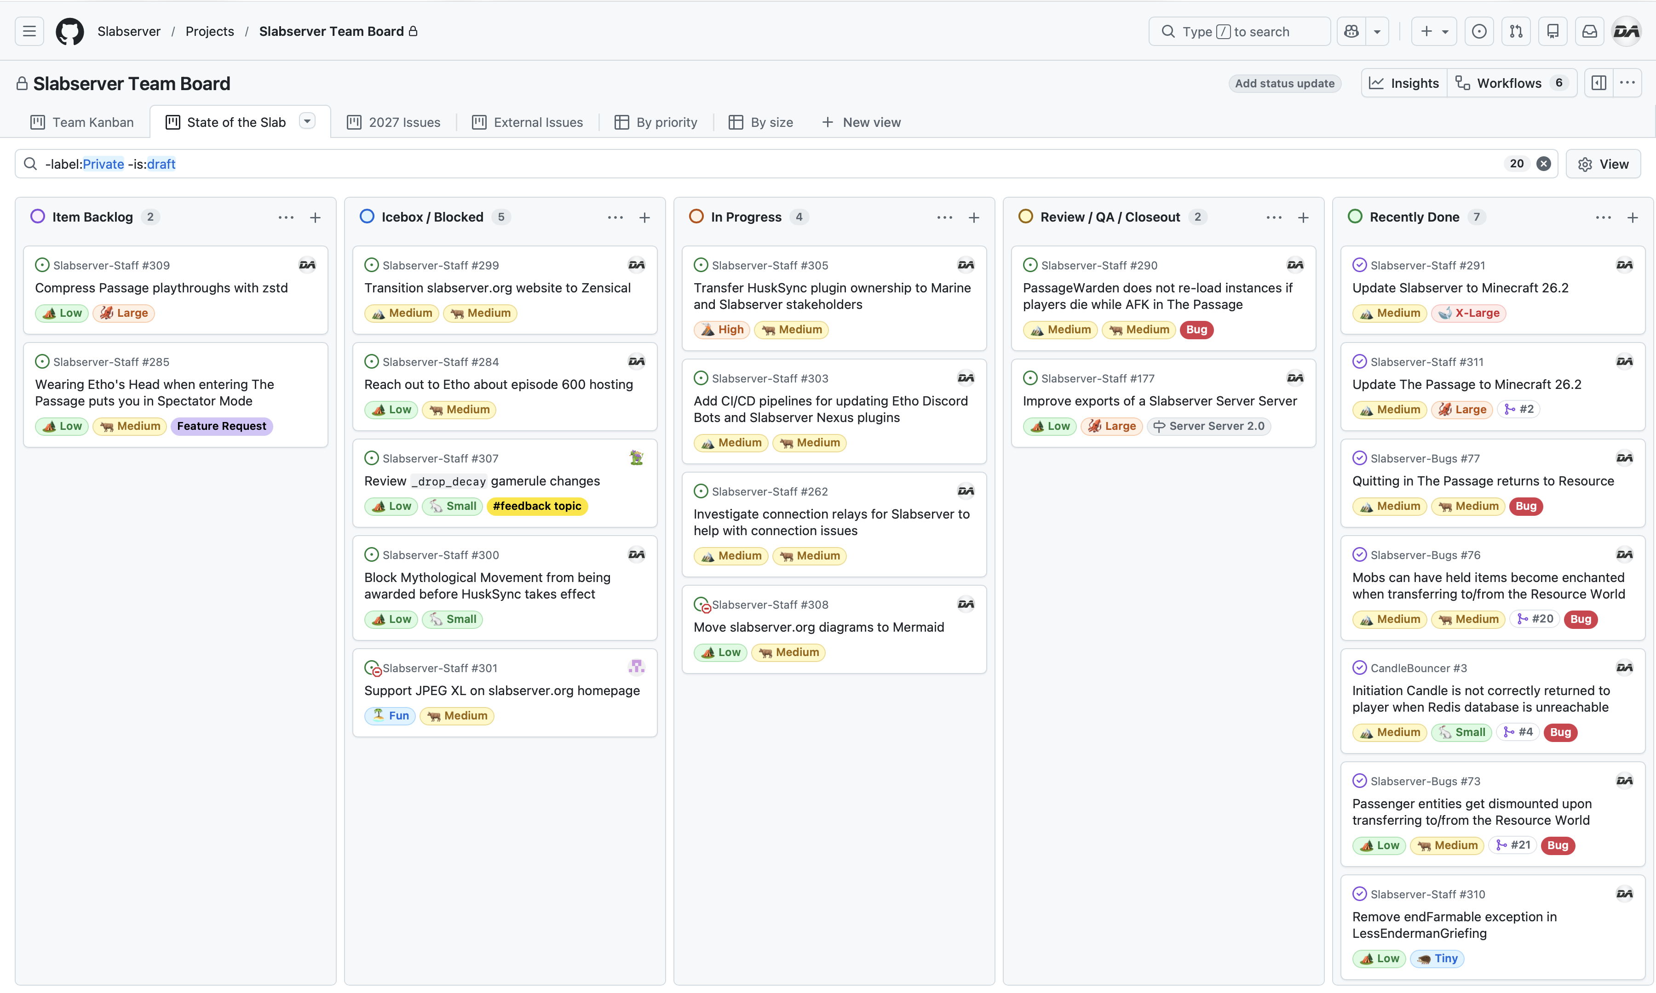Add item to Recently Done column
This screenshot has width=1656, height=993.
1633,217
